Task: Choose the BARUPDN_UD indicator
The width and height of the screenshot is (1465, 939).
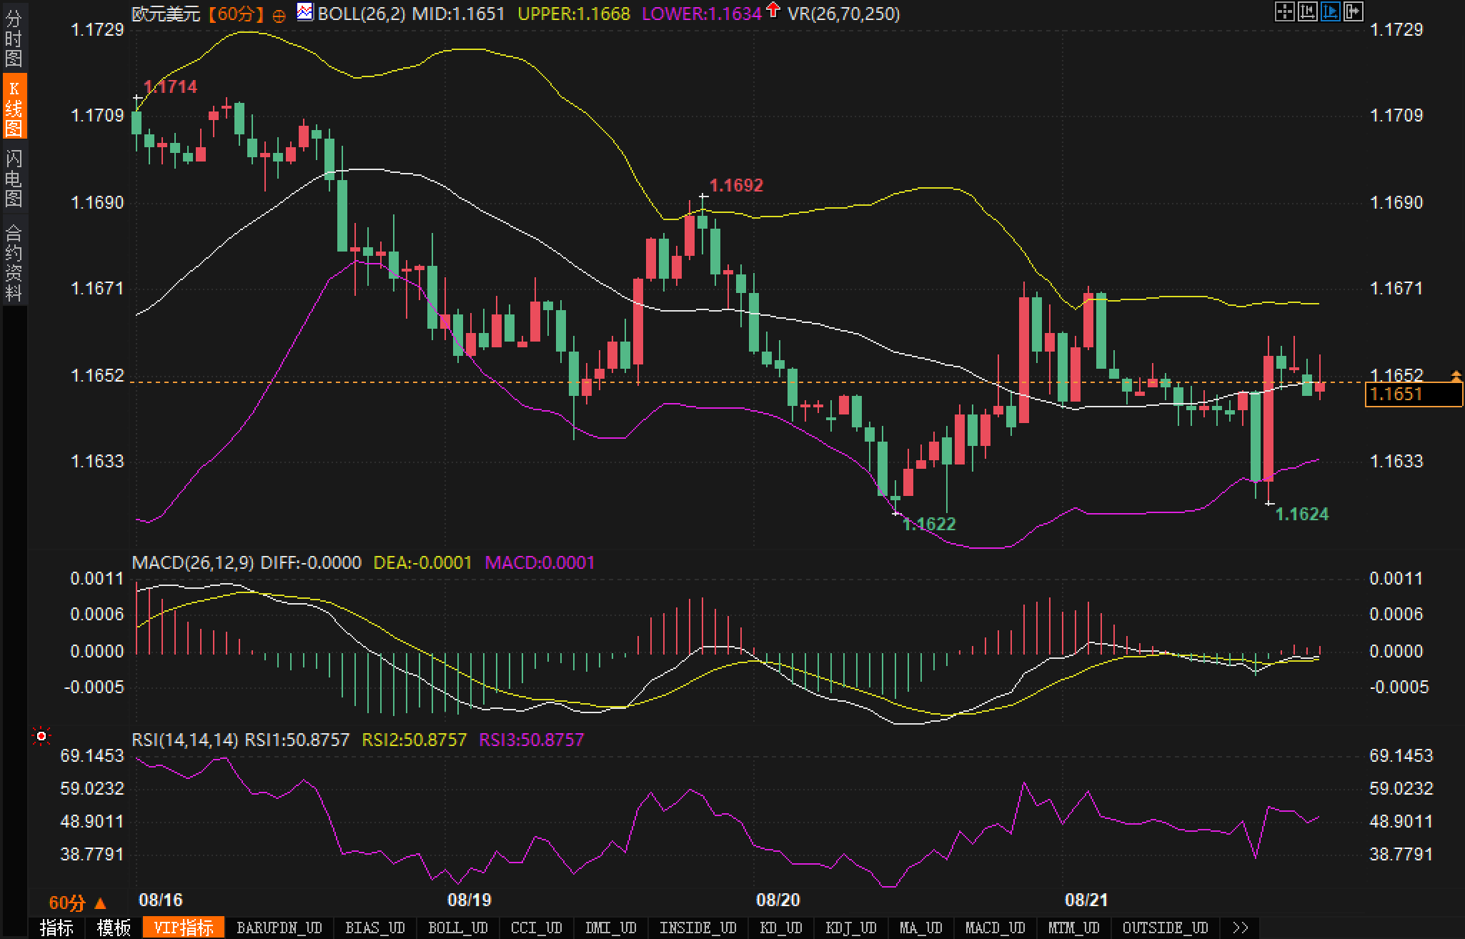Action: tap(279, 928)
